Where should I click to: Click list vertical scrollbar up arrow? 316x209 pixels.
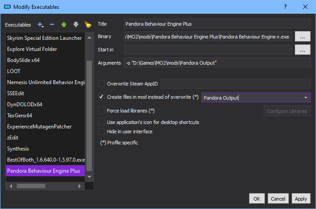(90, 38)
